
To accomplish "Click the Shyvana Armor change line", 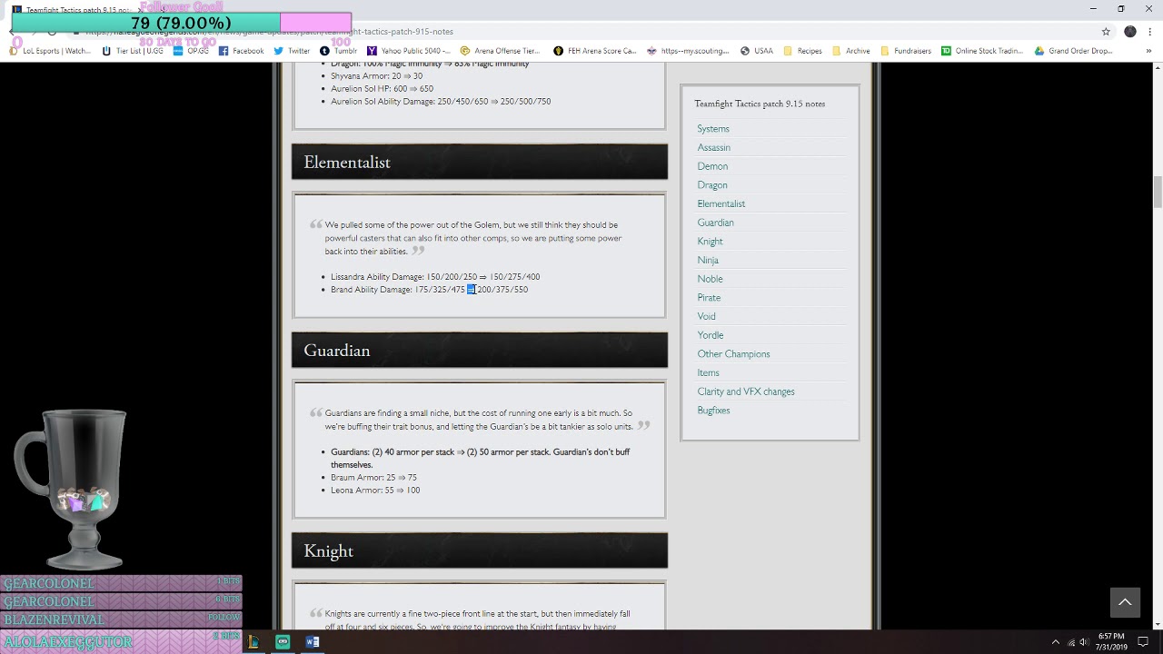I will (x=376, y=76).
